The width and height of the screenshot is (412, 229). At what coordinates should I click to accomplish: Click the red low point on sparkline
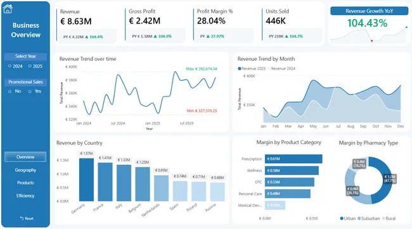pos(372,41)
